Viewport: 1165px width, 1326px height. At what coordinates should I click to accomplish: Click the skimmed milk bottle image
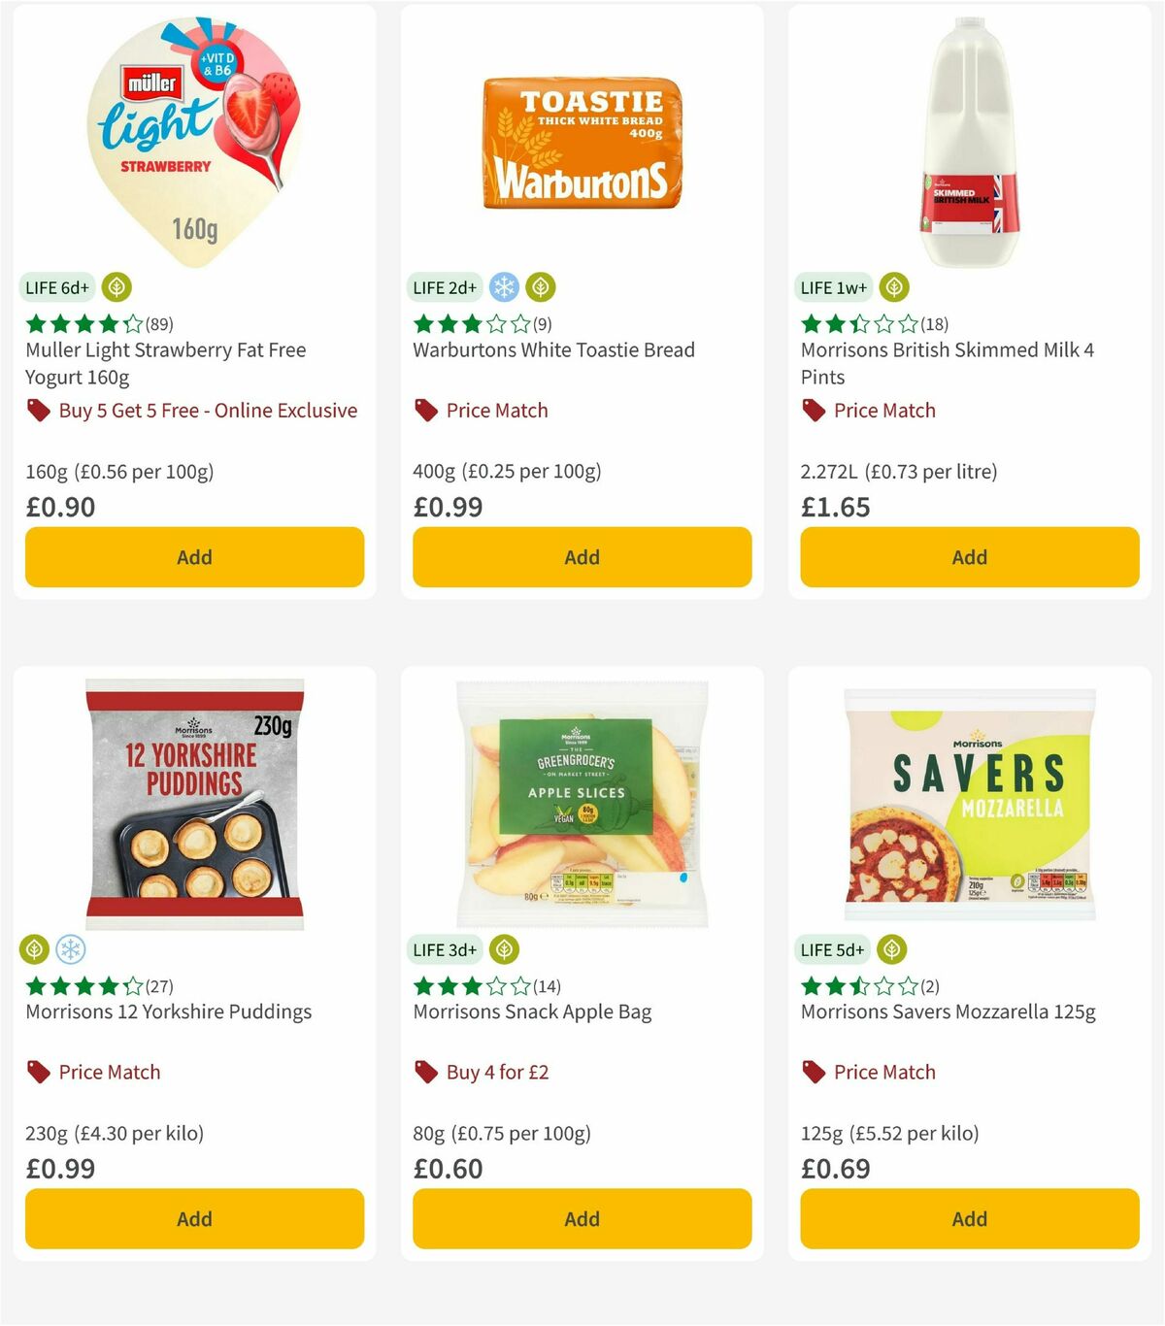[x=968, y=136]
